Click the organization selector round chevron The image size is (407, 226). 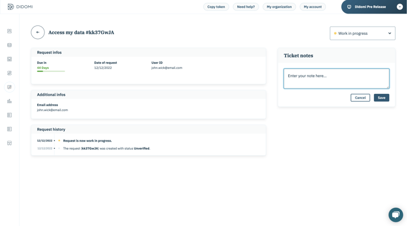click(400, 6)
